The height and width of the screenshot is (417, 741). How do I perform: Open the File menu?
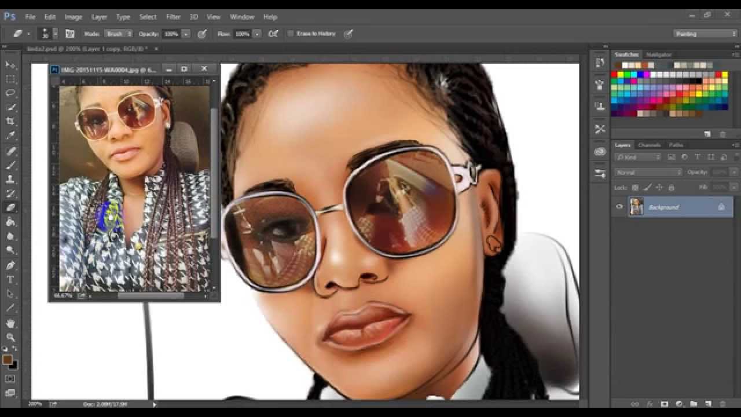point(30,17)
